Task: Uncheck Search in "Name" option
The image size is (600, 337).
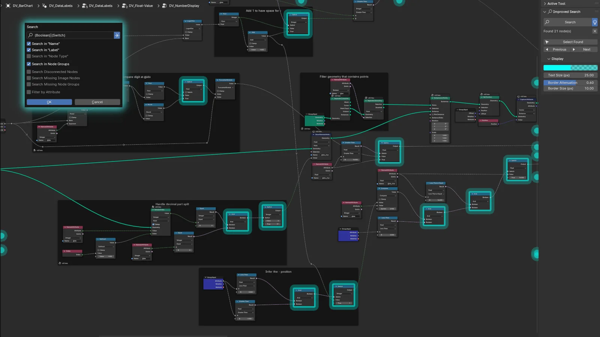Action: (x=28, y=43)
